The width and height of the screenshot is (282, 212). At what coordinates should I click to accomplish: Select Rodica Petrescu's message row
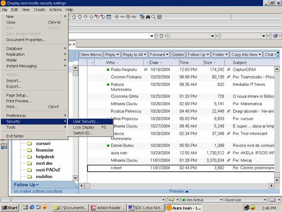pos(181,111)
